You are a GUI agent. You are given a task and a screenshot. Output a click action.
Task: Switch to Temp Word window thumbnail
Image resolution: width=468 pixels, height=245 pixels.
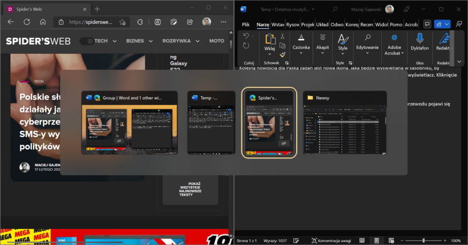tap(212, 123)
